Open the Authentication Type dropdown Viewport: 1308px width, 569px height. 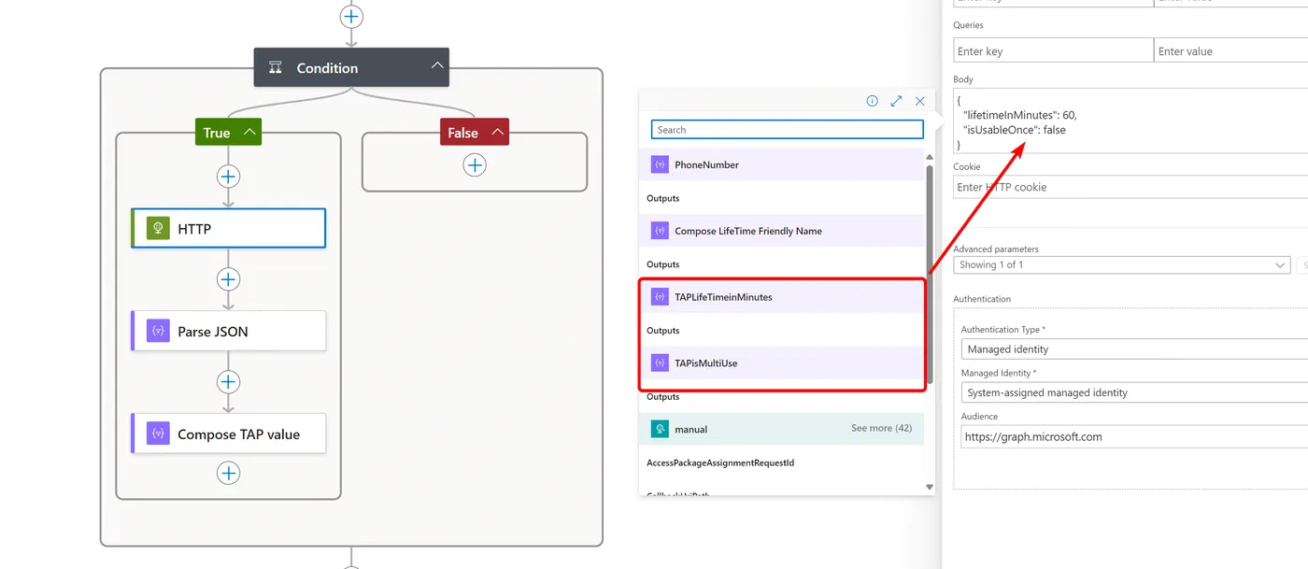(1134, 349)
